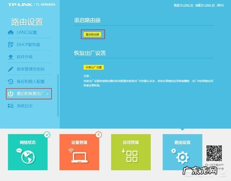Click the device count badge showing 4
Image resolution: width=231 pixels, height=181 pixels.
(x=99, y=135)
